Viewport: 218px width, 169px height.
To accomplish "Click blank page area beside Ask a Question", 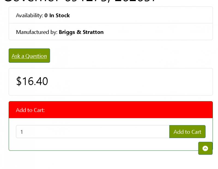I will pos(125,55).
